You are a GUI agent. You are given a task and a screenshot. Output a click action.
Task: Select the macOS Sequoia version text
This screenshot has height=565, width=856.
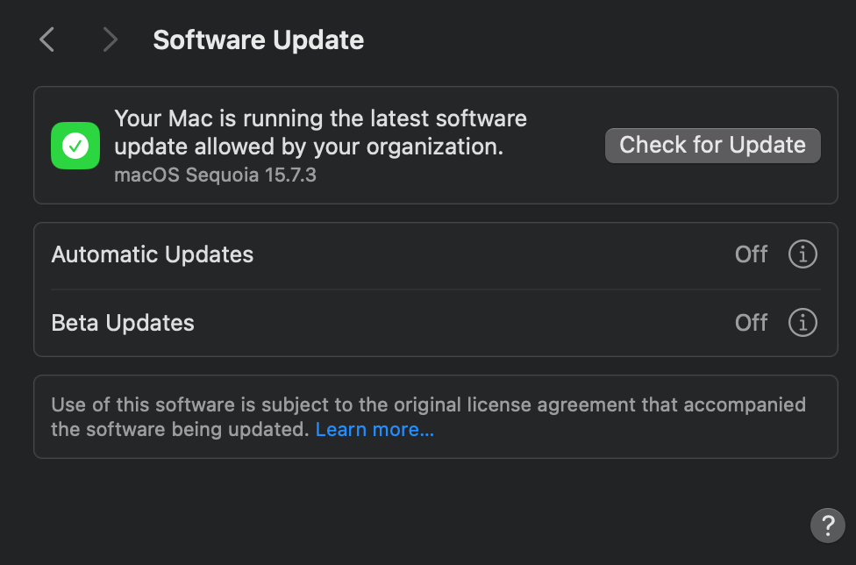pyautogui.click(x=215, y=175)
